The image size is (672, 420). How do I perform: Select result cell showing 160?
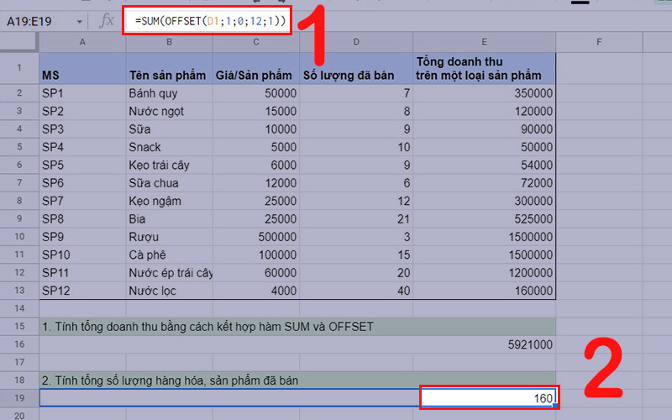[489, 397]
